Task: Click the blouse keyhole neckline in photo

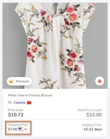Action: pos(55,9)
